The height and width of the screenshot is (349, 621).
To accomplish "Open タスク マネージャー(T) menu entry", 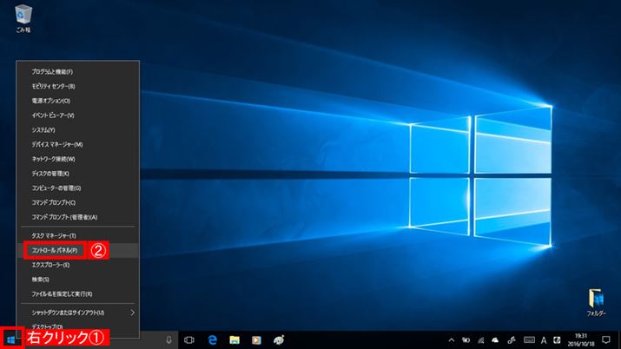I will click(54, 235).
